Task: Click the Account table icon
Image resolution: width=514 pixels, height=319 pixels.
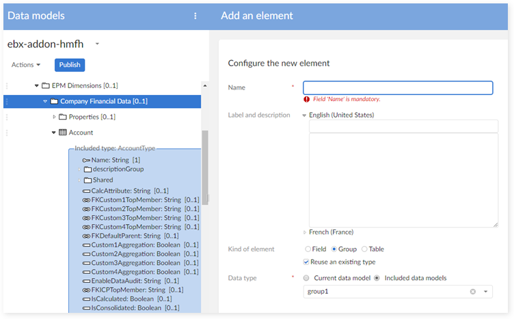Action: [62, 133]
